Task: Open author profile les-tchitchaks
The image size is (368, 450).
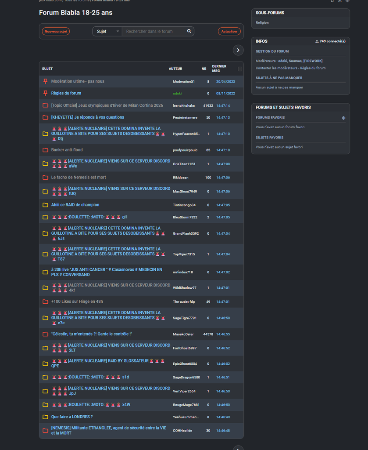Action: tap(184, 105)
